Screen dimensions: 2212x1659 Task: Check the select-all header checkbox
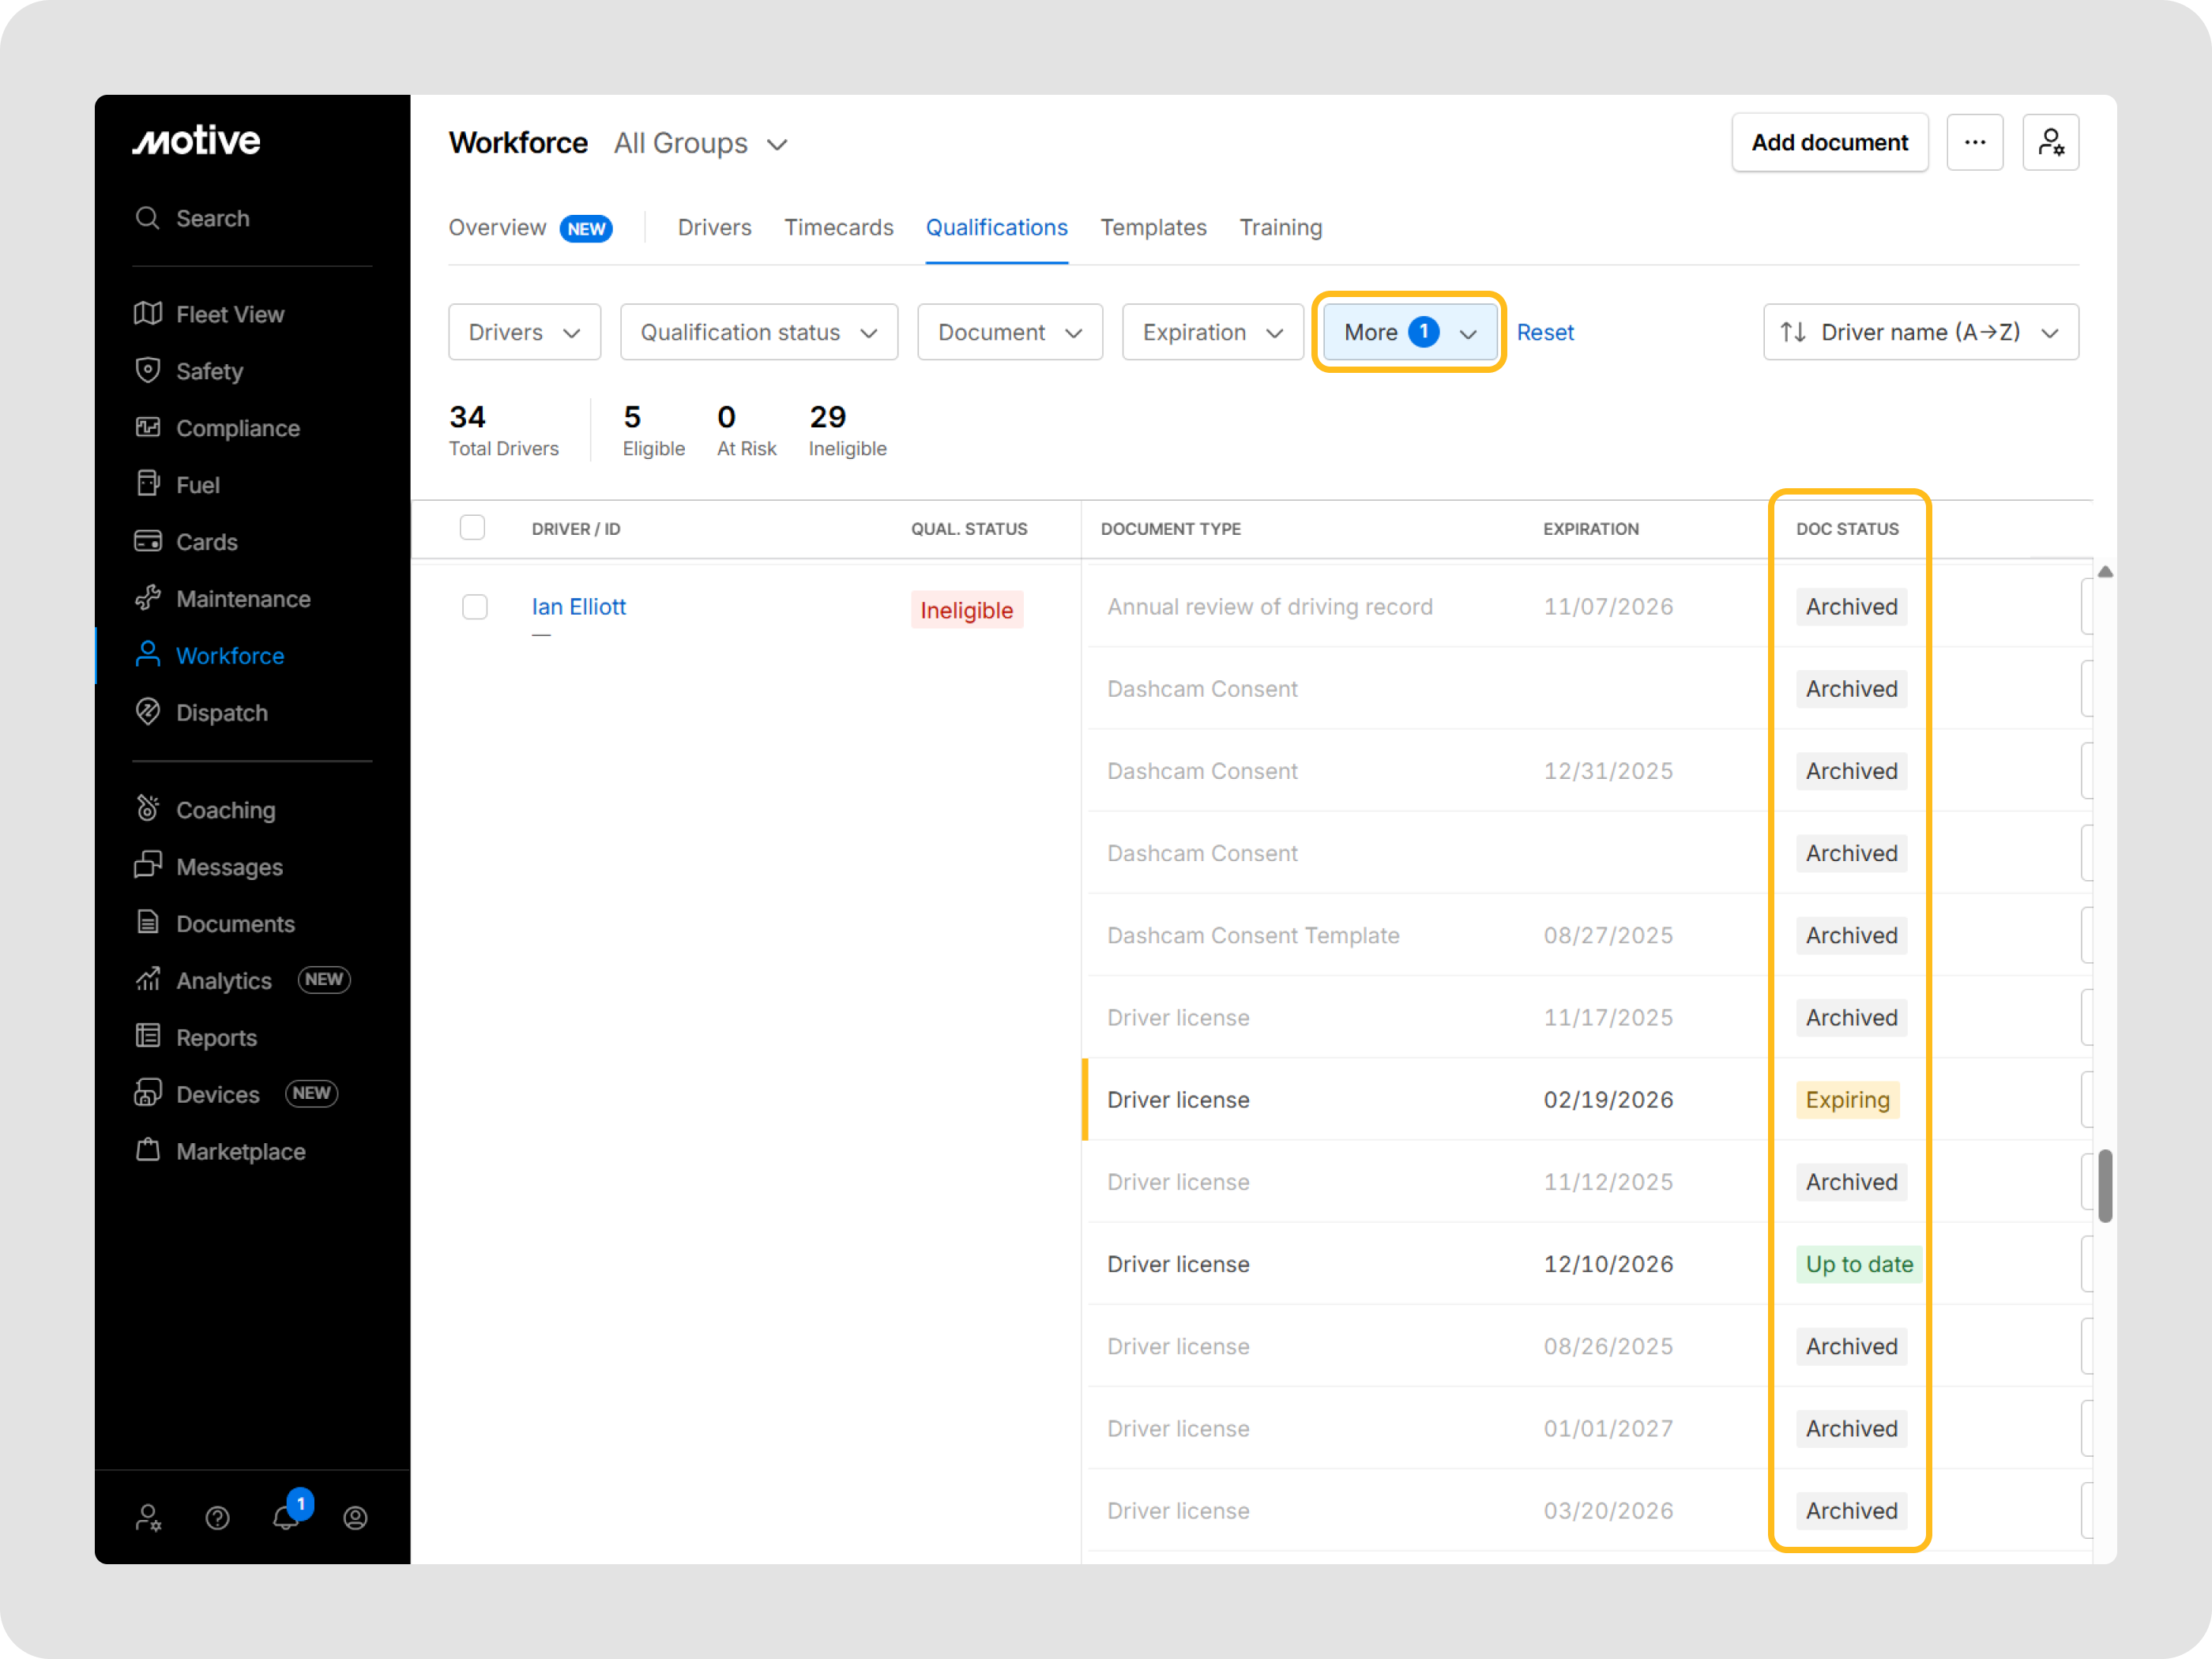tap(472, 528)
